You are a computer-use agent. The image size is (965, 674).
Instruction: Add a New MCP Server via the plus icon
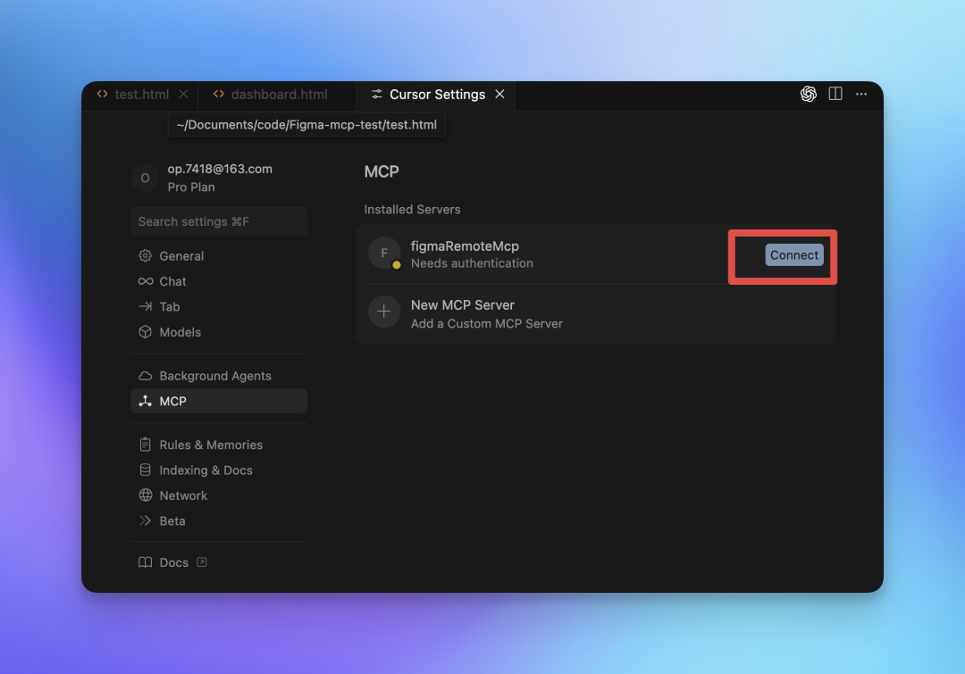pos(384,312)
